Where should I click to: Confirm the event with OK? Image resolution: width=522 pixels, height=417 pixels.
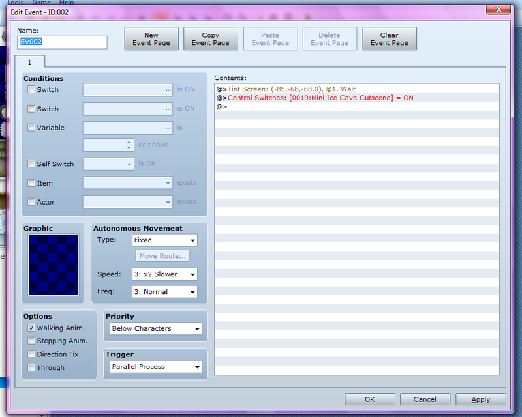tap(370, 399)
